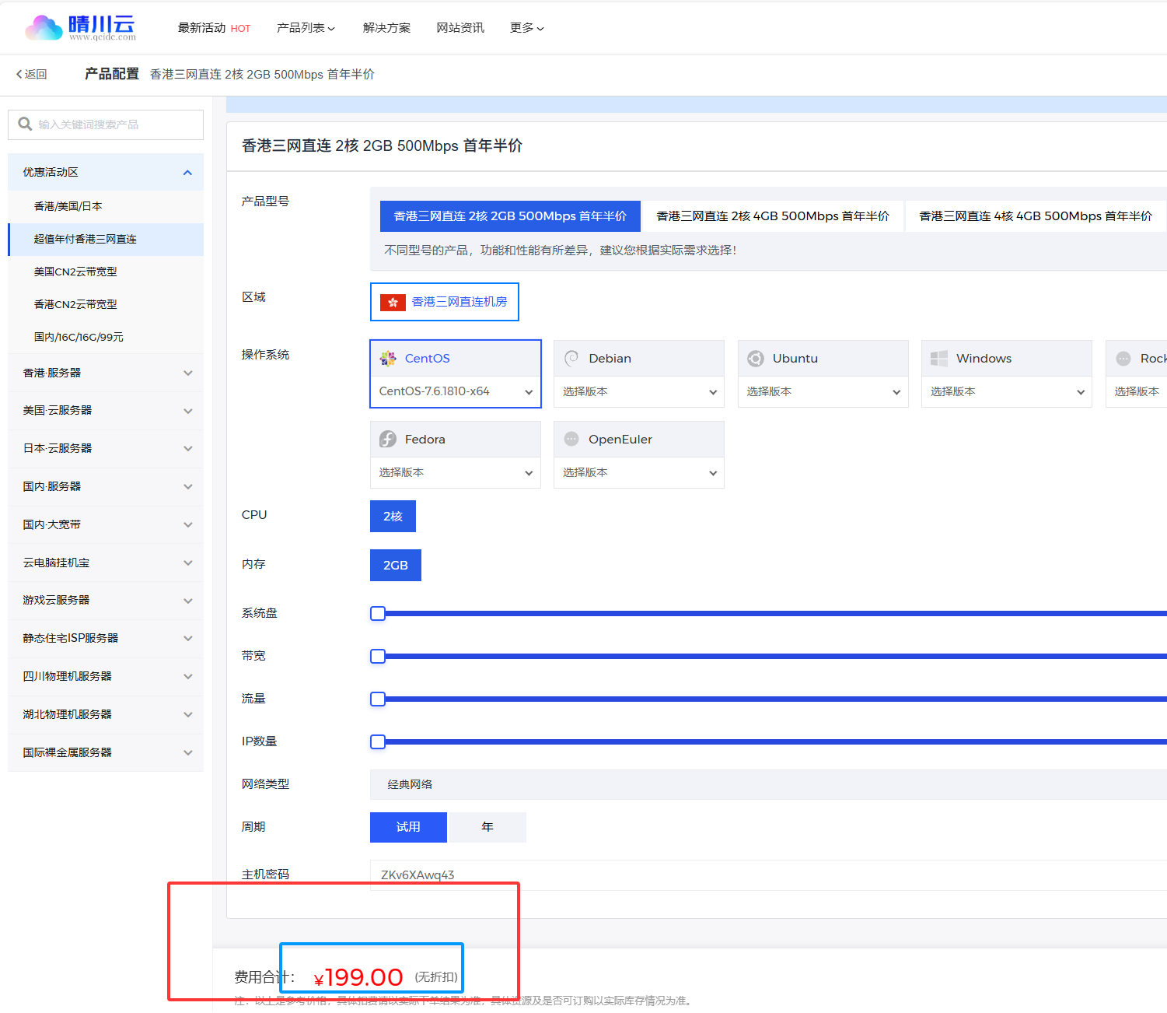The width and height of the screenshot is (1167, 1013).
Task: Select the 试用 billing period option
Action: pyautogui.click(x=407, y=827)
